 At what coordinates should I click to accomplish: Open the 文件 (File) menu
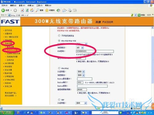5,6
